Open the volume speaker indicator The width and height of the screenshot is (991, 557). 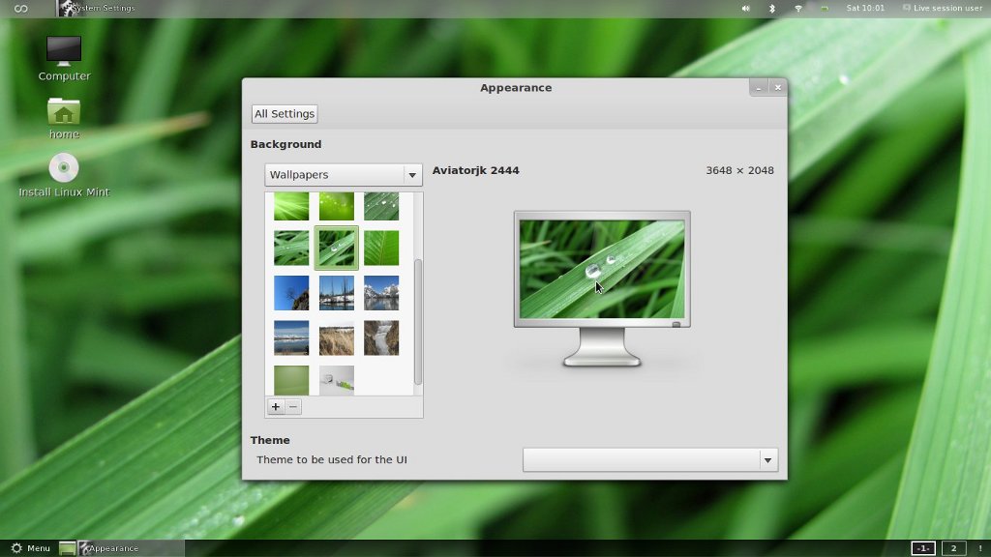pyautogui.click(x=746, y=8)
